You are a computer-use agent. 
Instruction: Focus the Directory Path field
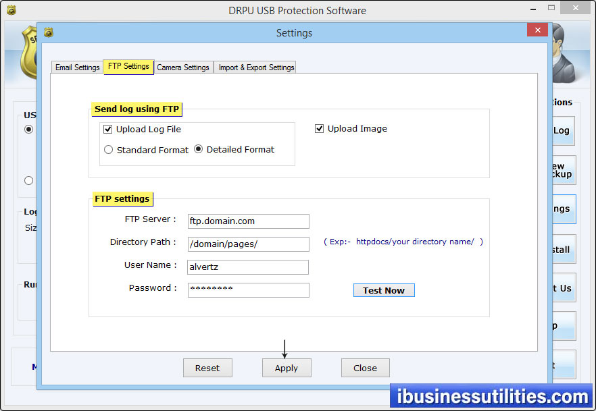[x=249, y=244]
